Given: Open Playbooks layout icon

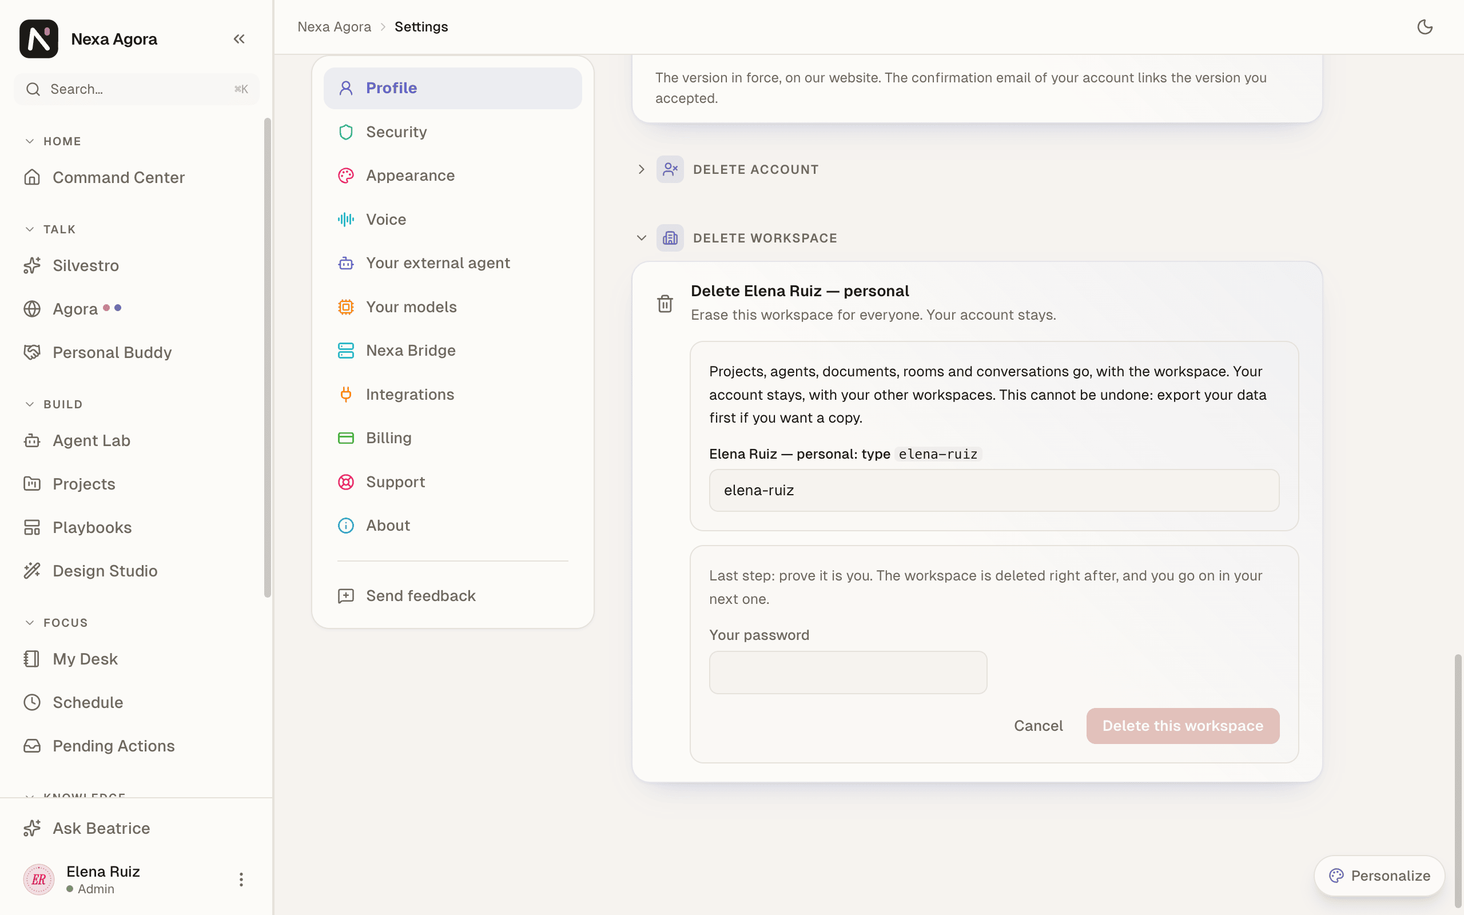Looking at the screenshot, I should tap(32, 528).
